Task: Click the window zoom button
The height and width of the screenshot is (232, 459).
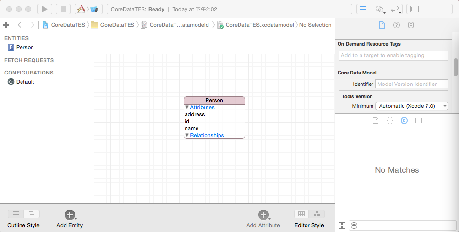Action: 28,9
